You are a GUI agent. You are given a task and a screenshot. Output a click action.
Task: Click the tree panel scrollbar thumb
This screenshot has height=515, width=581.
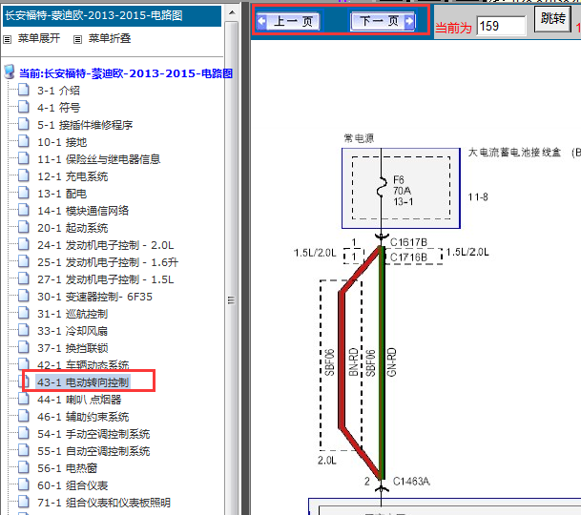click(x=232, y=300)
